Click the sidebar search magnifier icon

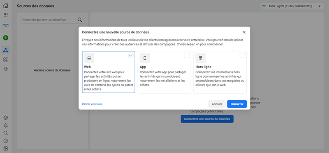6,133
